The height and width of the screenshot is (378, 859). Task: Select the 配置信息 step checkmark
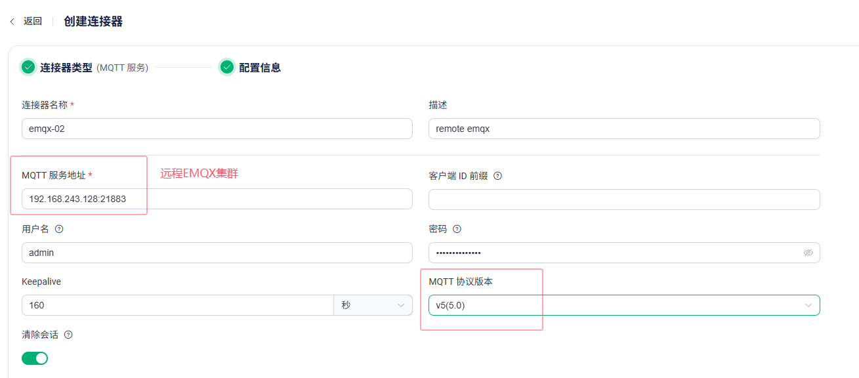tap(227, 67)
